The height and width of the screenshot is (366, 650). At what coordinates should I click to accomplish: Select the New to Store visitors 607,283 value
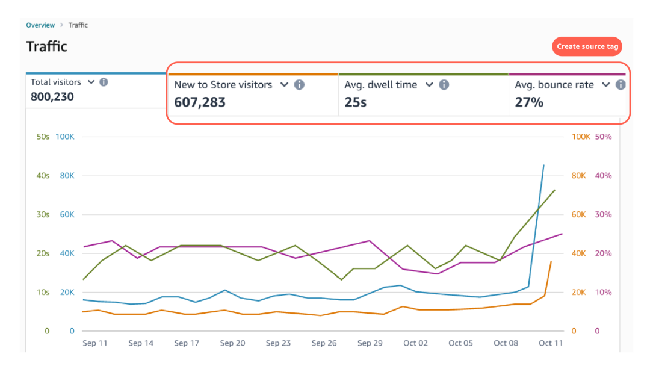[x=200, y=102]
